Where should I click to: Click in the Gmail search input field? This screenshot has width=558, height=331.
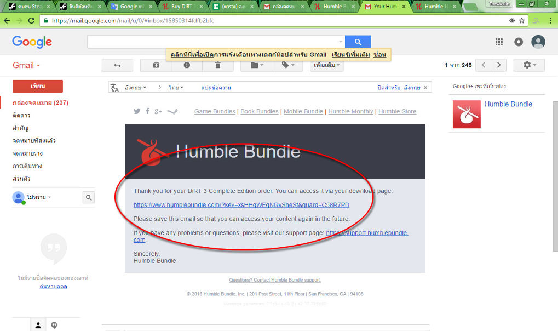click(x=214, y=42)
